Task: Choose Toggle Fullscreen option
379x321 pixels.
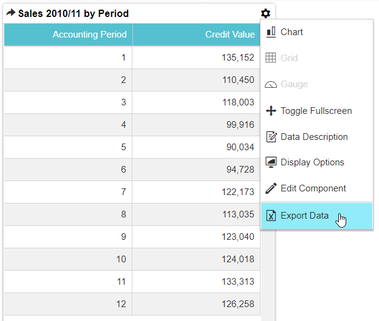Action: coord(316,111)
